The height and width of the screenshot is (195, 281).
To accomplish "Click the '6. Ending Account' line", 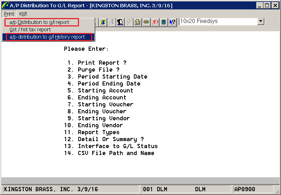I will tap(97, 98).
